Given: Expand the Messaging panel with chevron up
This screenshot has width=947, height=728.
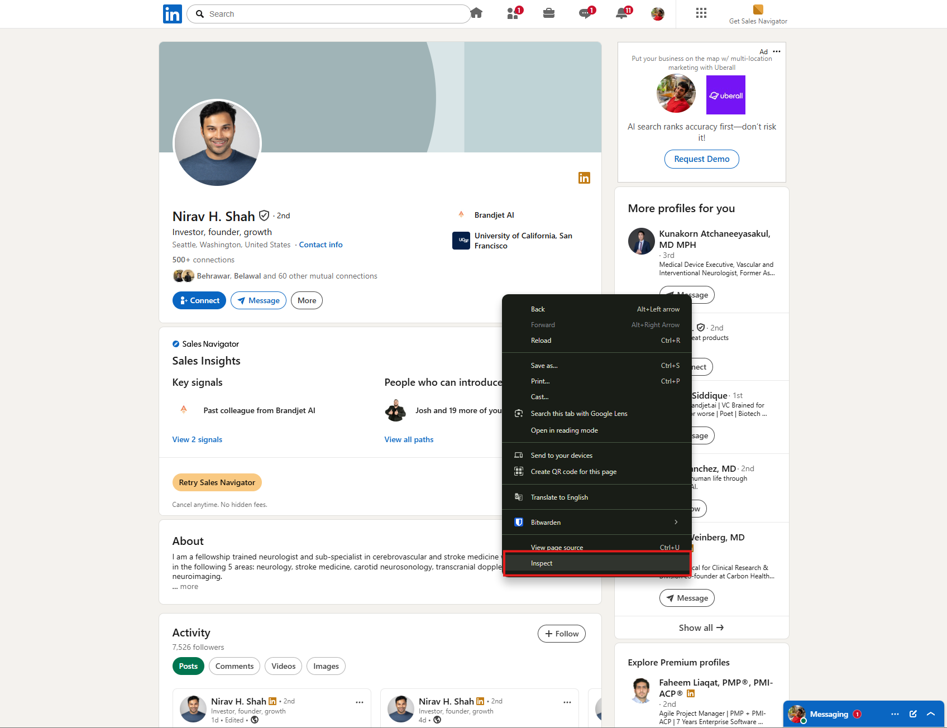Looking at the screenshot, I should pos(931,714).
